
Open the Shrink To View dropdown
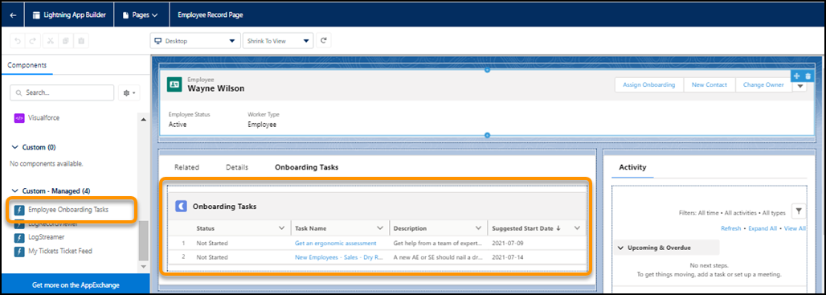[x=278, y=40]
